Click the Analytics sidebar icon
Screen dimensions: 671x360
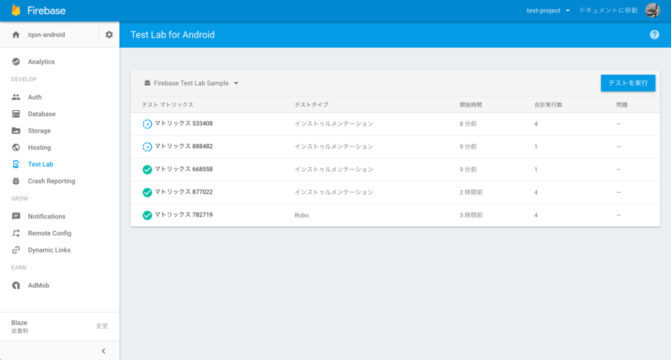click(16, 62)
